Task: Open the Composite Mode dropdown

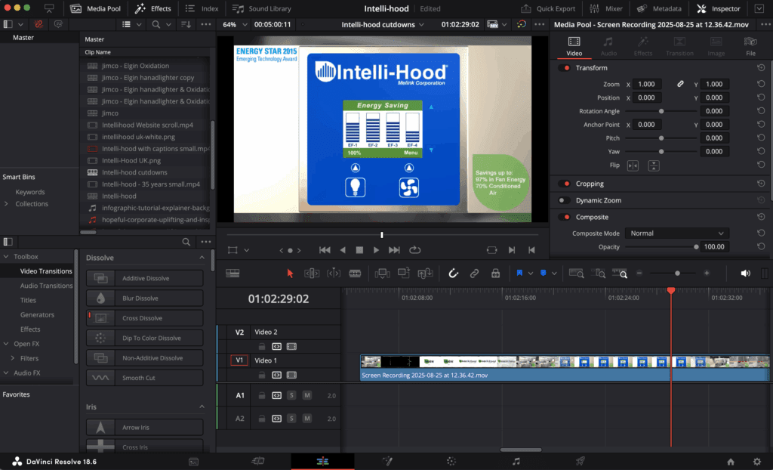Action: point(678,233)
